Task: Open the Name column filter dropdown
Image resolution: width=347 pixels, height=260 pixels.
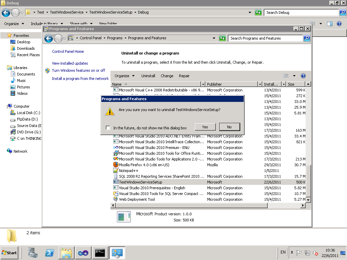Action: (x=203, y=84)
